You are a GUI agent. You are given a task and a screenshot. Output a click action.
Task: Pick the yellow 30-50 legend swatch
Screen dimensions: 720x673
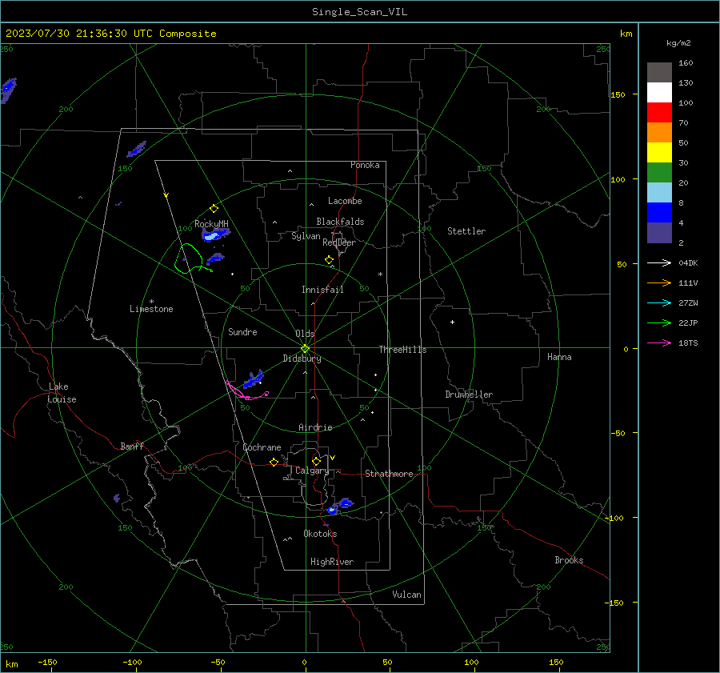(659, 153)
